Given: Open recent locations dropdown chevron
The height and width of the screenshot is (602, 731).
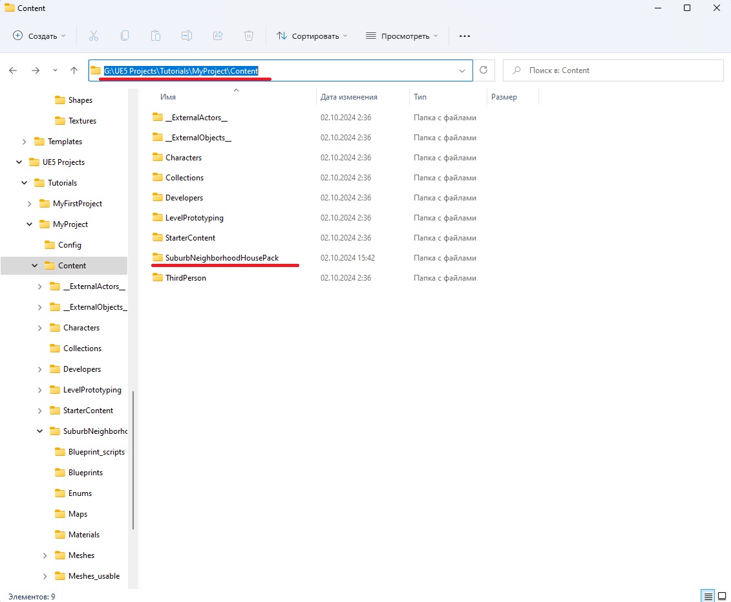Looking at the screenshot, I should pyautogui.click(x=55, y=70).
